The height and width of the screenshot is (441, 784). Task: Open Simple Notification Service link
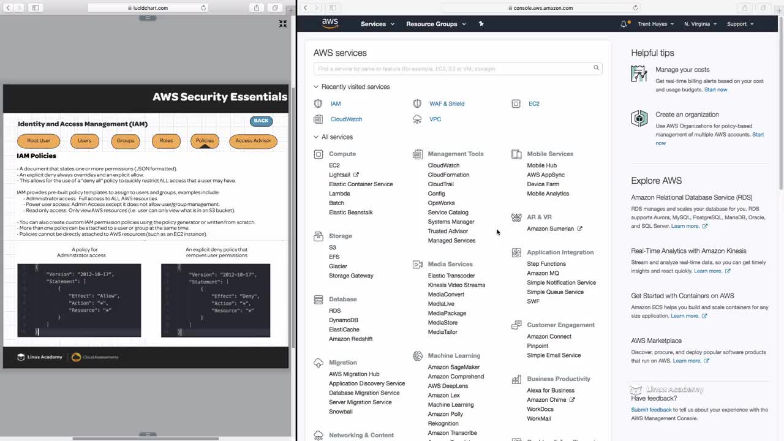click(x=561, y=282)
